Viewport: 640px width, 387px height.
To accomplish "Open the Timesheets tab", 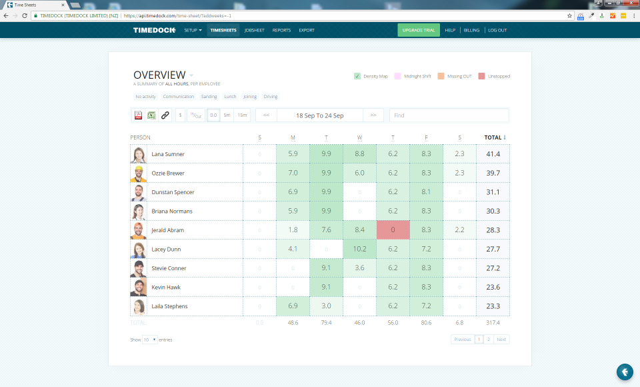I will click(x=223, y=30).
